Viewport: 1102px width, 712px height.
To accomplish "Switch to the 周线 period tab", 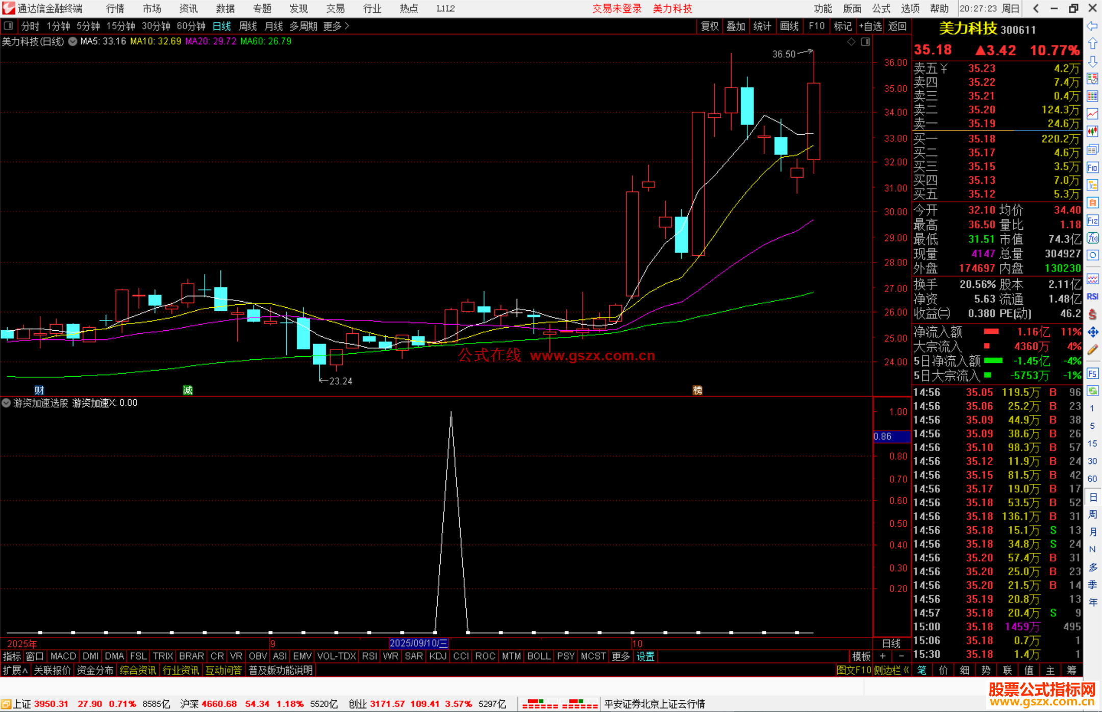I will [248, 26].
